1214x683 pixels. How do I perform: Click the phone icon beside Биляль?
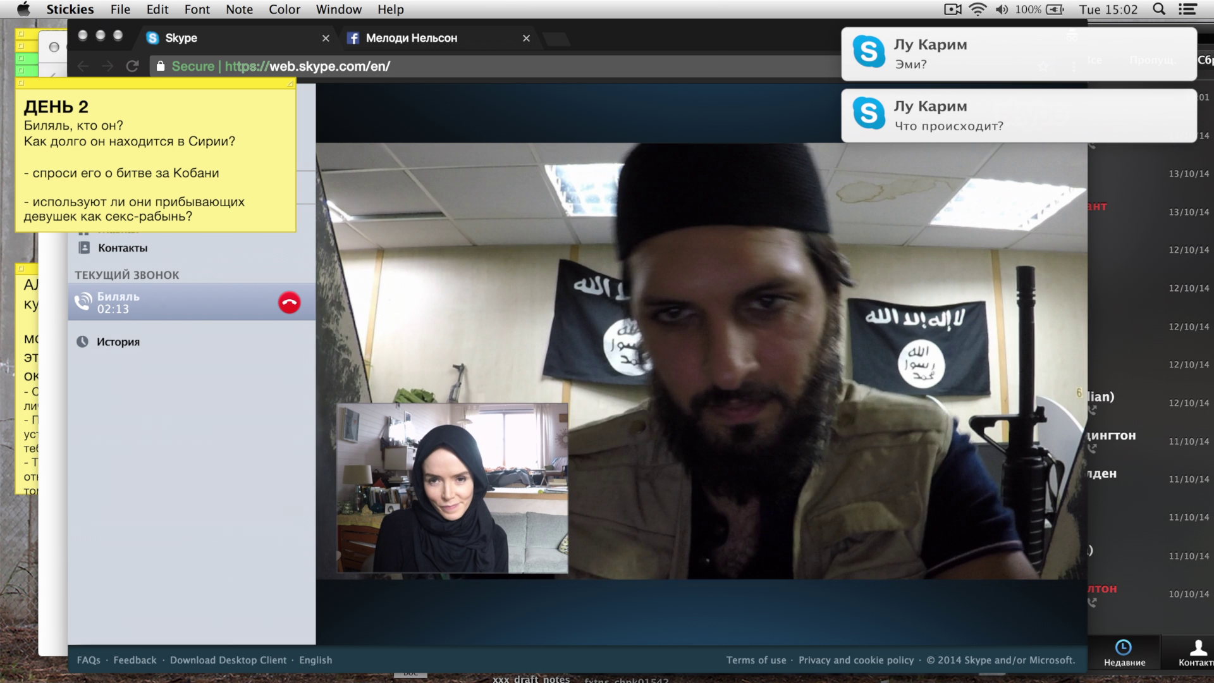tap(83, 302)
